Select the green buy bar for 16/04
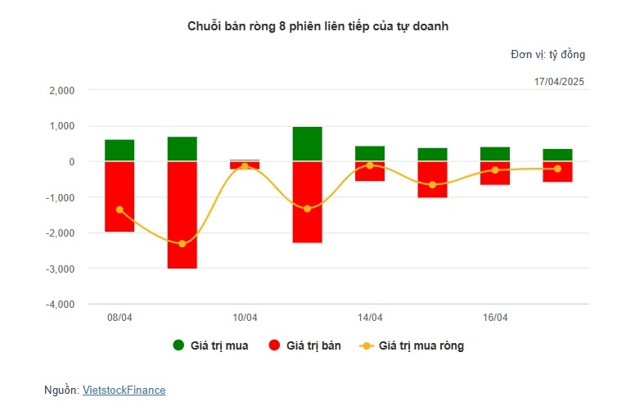This screenshot has width=626, height=411. pos(495,154)
